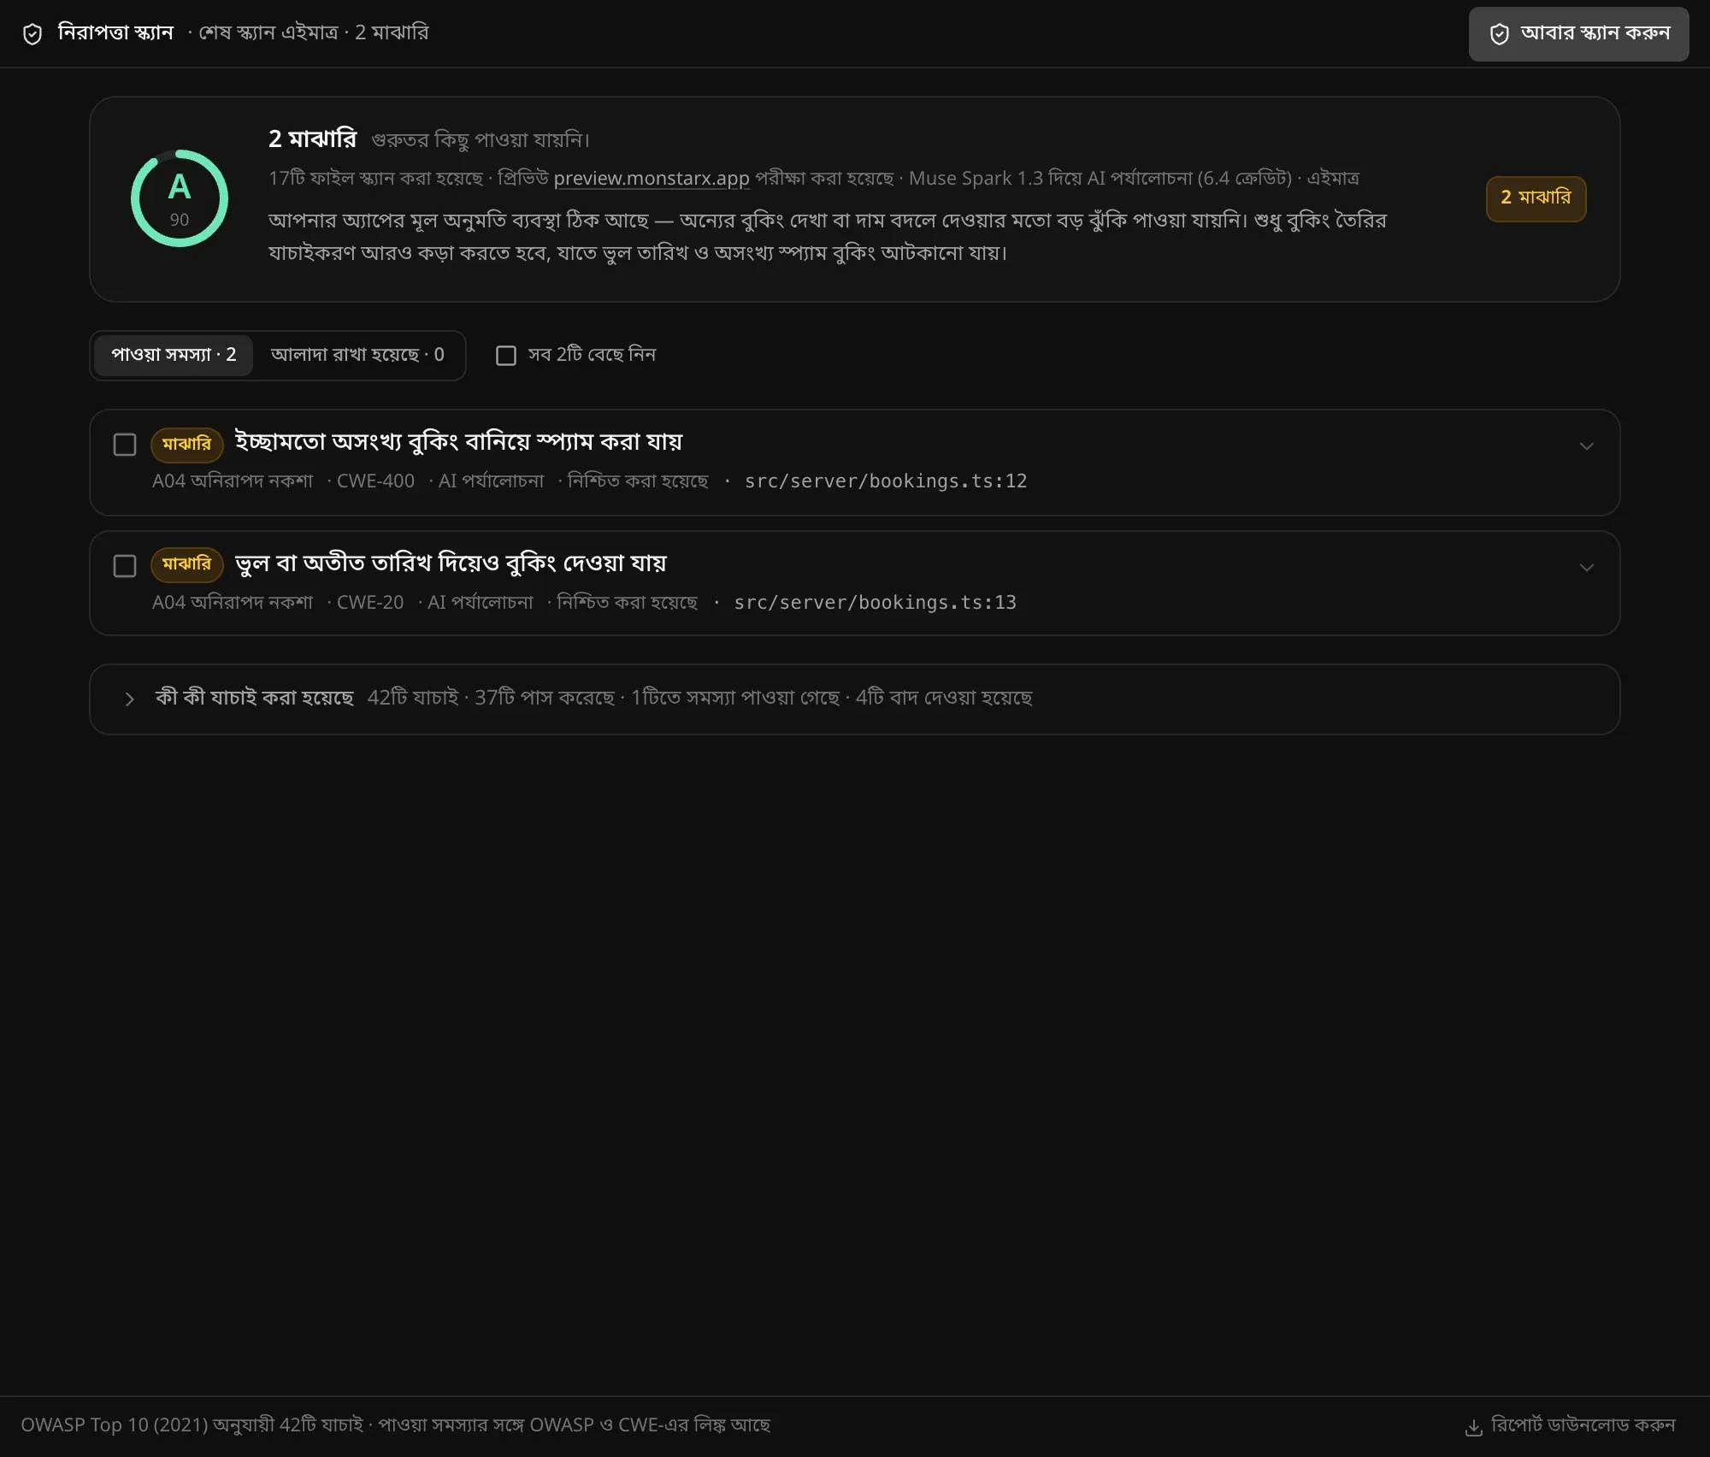
Task: Select checkbox for the স্প্যাম বুকিং finding
Action: (125, 445)
